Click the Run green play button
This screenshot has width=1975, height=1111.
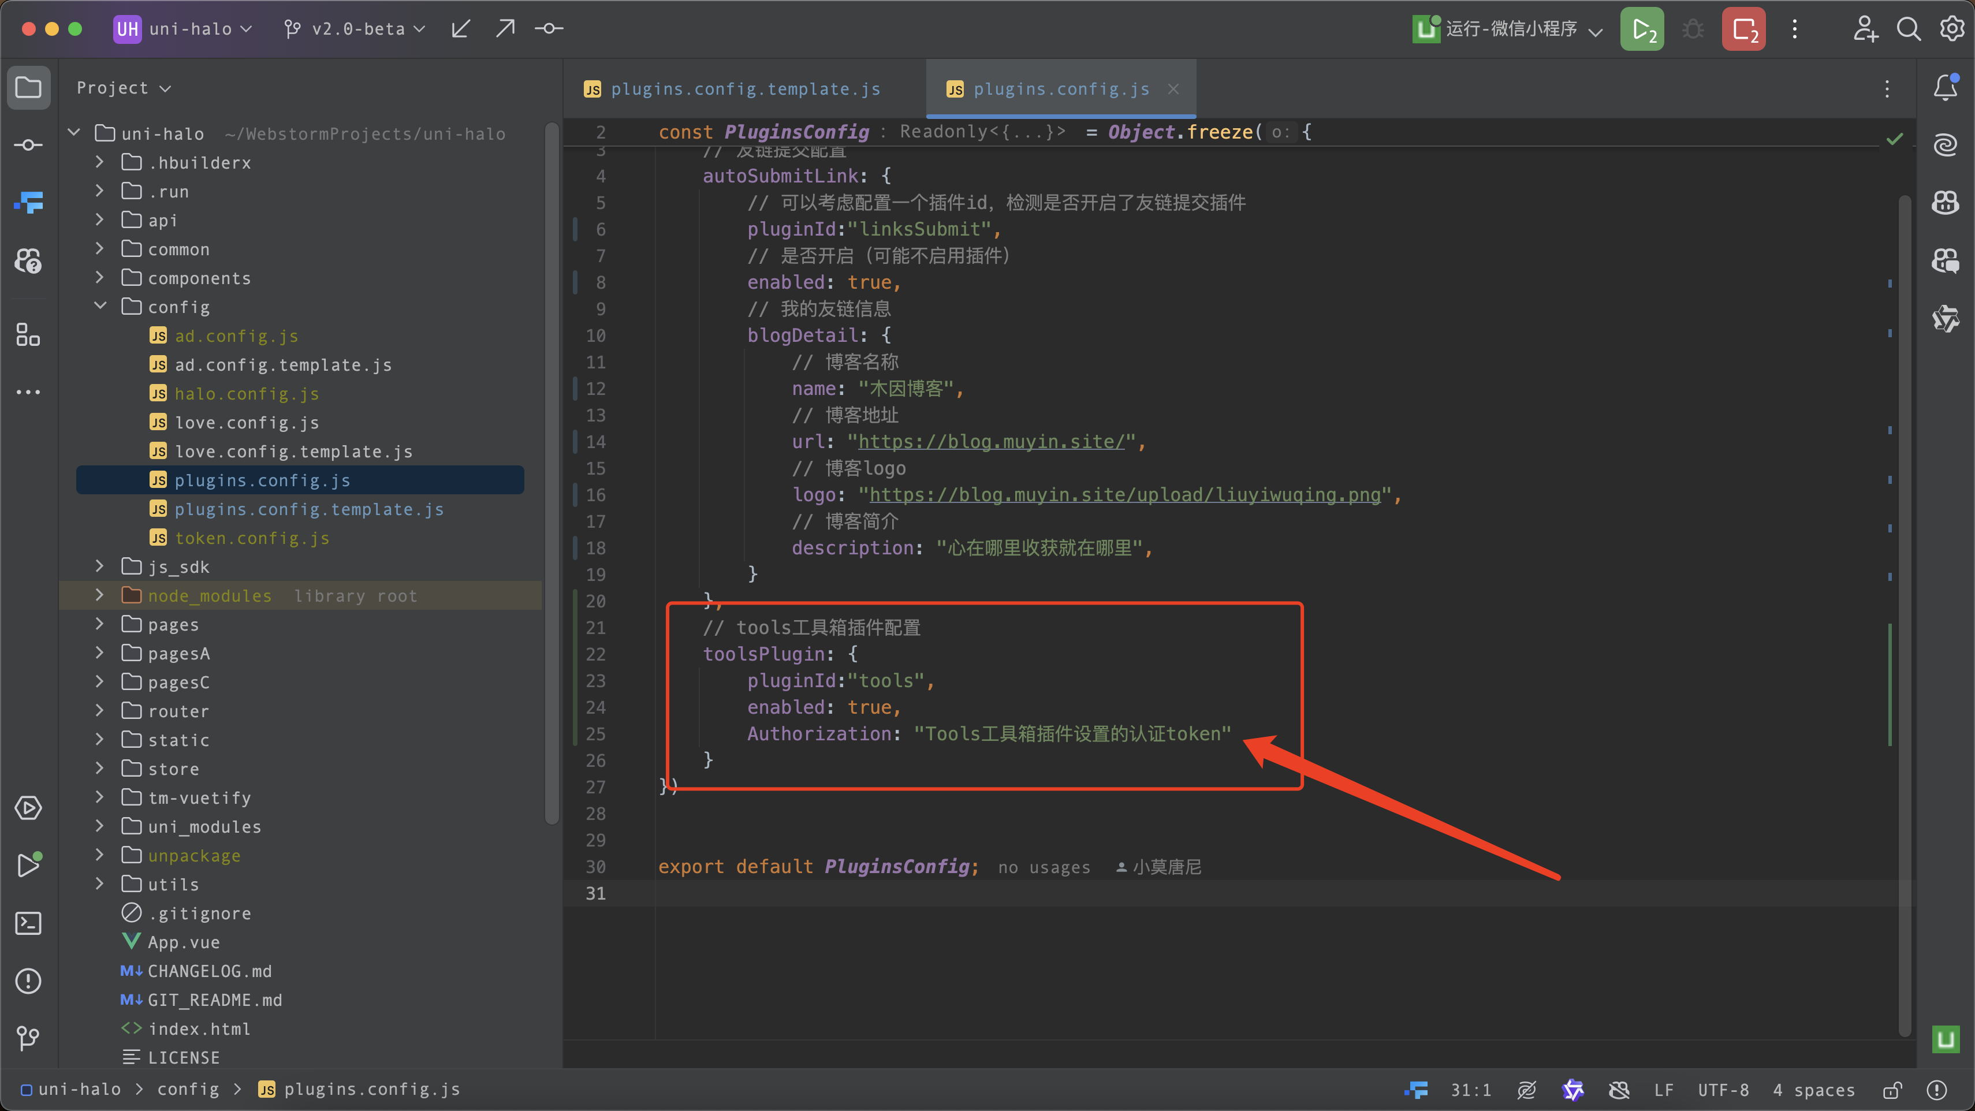click(x=1641, y=29)
